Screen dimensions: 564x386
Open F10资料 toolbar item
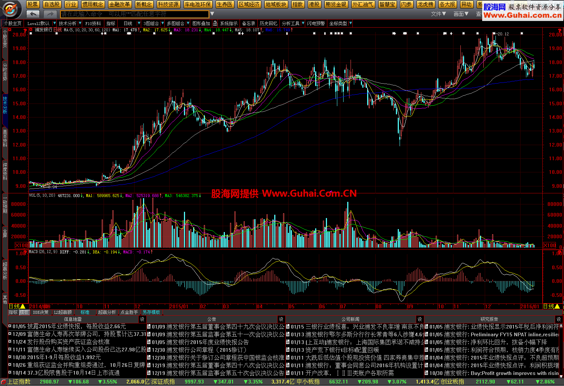pos(93,23)
